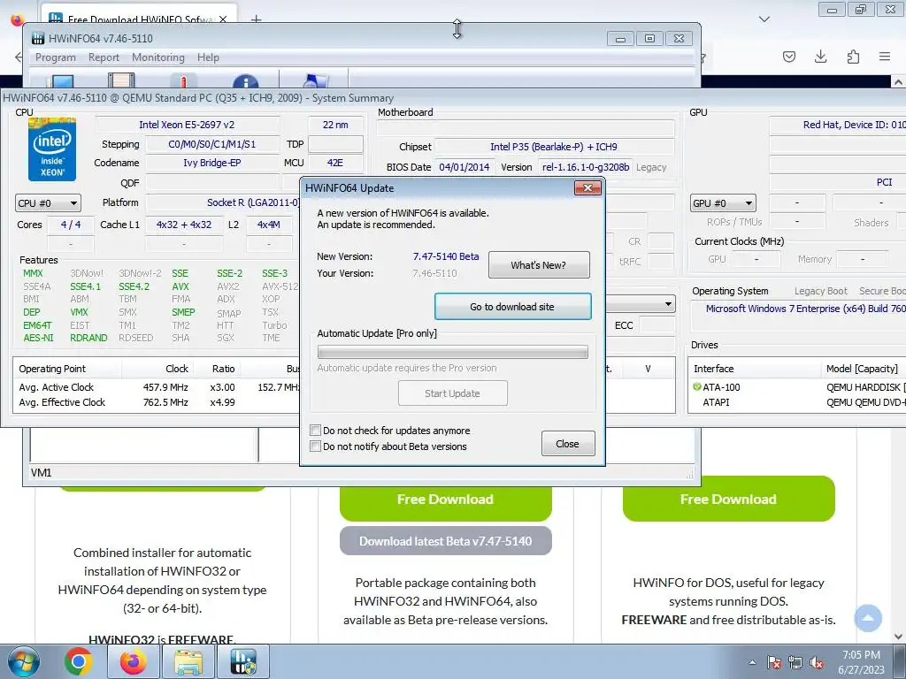The image size is (906, 679).
Task: Open the Windows Start orb
Action: [x=24, y=662]
